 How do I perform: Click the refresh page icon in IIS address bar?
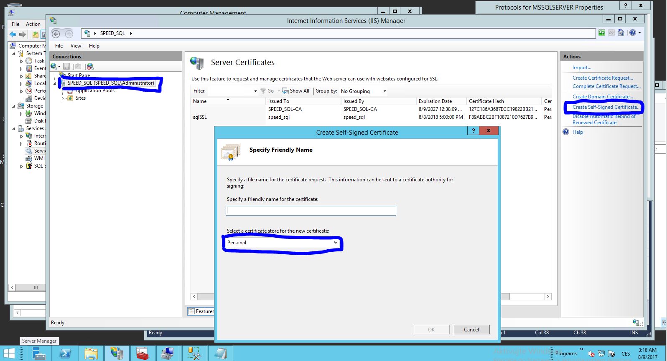602,33
